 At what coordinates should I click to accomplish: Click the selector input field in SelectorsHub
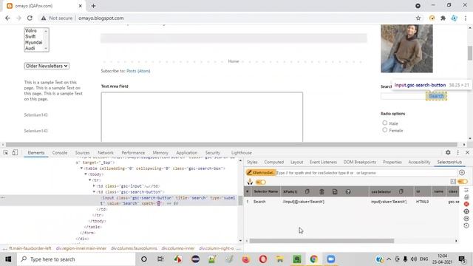[367, 173]
